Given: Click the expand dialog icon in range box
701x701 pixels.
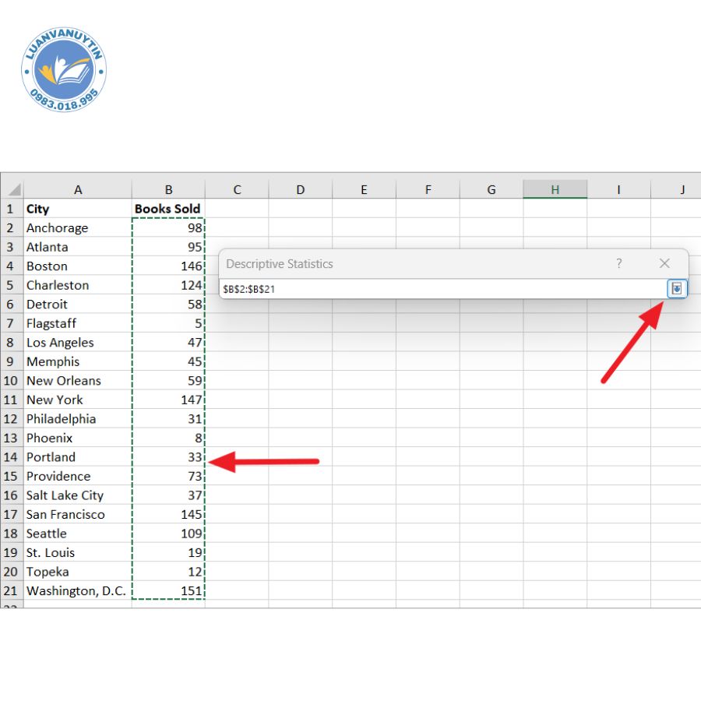Looking at the screenshot, I should (x=676, y=289).
